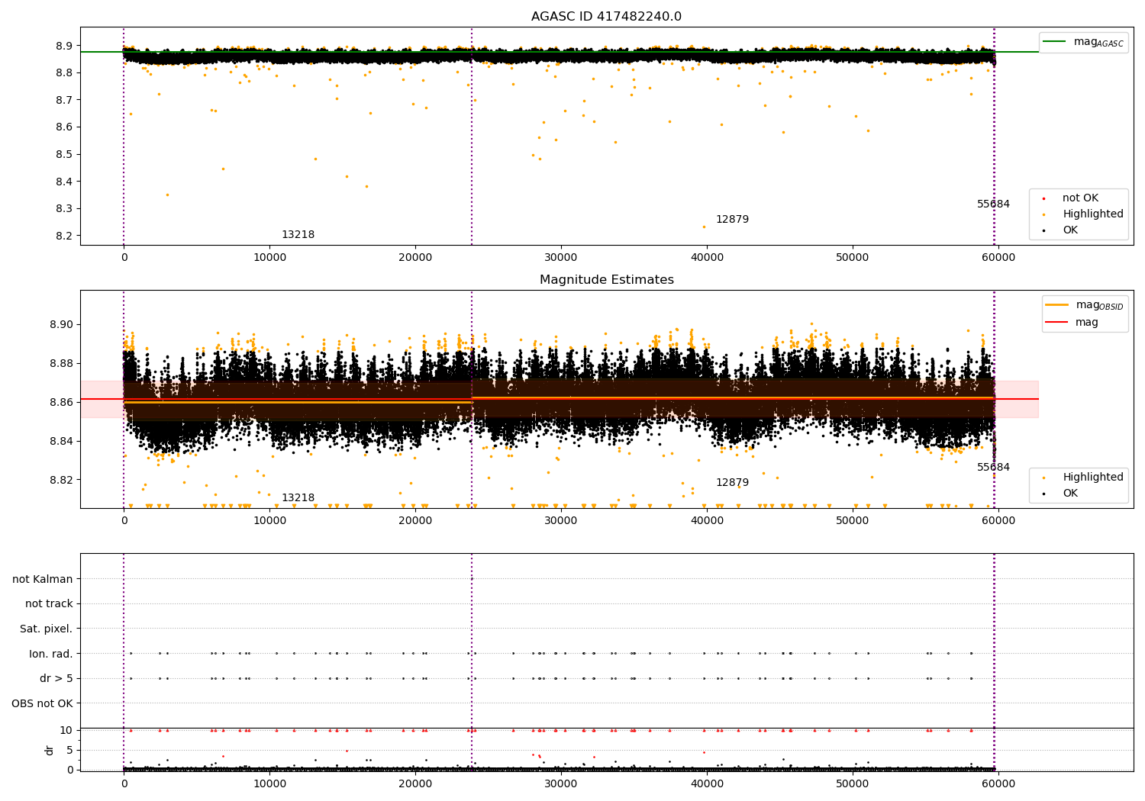The width and height of the screenshot is (1145, 801).
Task: Click the '8.86' y-axis tick of the middle plot
Action: [x=61, y=402]
